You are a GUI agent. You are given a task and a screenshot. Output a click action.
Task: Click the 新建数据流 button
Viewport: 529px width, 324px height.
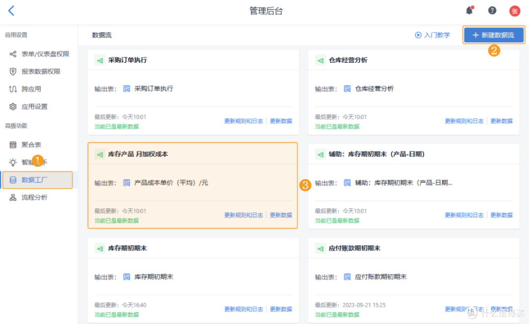pyautogui.click(x=494, y=35)
